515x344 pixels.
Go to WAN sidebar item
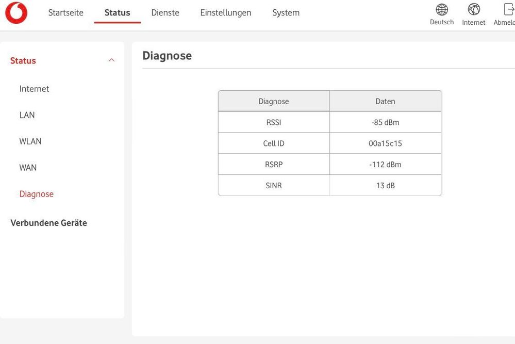[x=28, y=168]
